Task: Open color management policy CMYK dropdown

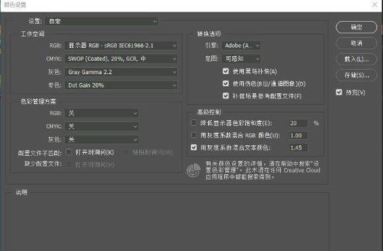Action: click(102, 126)
